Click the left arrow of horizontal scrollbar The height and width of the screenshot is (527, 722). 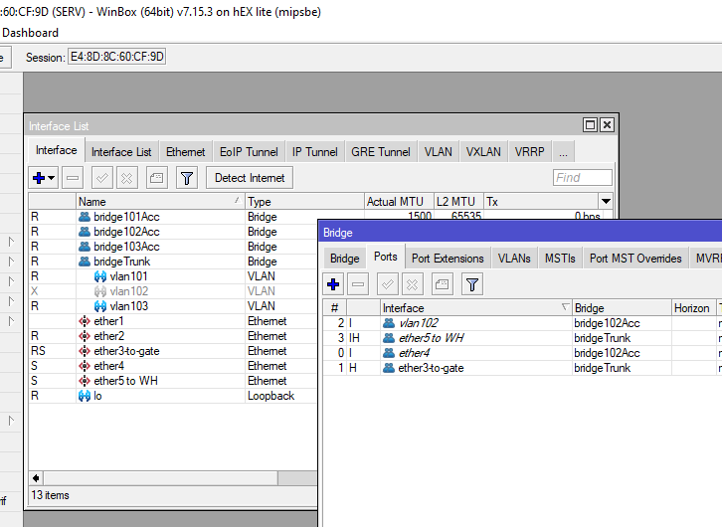click(x=36, y=478)
